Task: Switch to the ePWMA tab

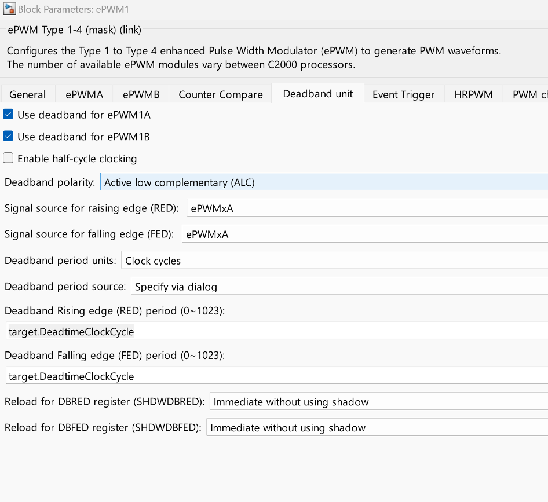Action: pyautogui.click(x=84, y=94)
